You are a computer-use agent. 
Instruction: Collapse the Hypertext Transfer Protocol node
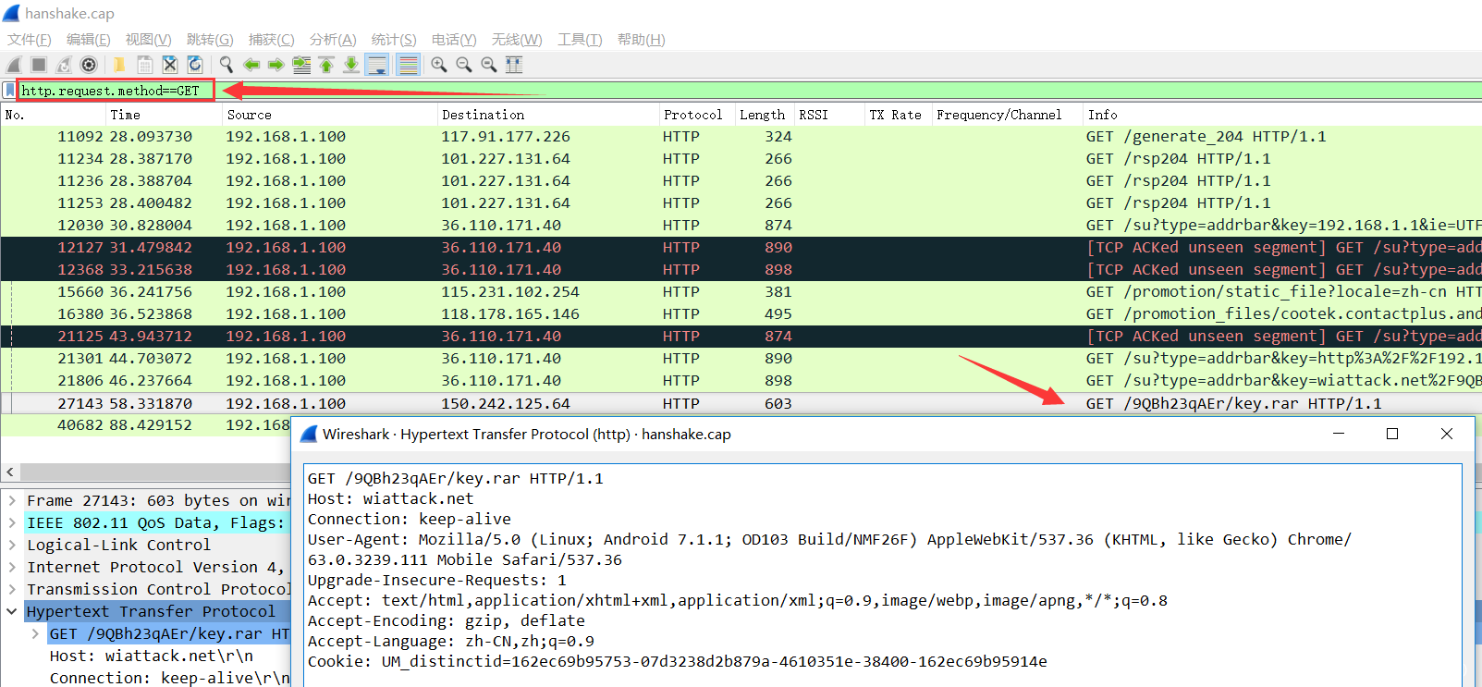pos(12,612)
